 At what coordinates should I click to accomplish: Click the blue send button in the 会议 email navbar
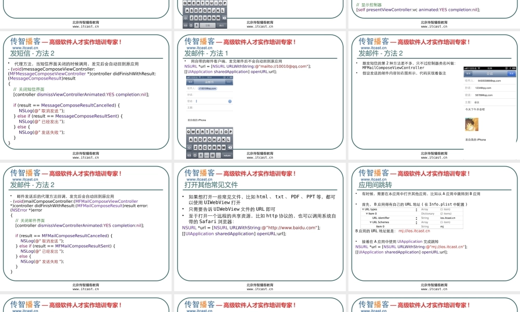[x=511, y=74]
